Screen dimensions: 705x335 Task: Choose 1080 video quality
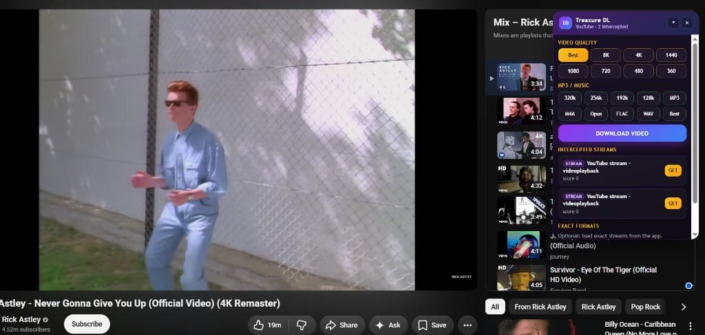coord(573,71)
